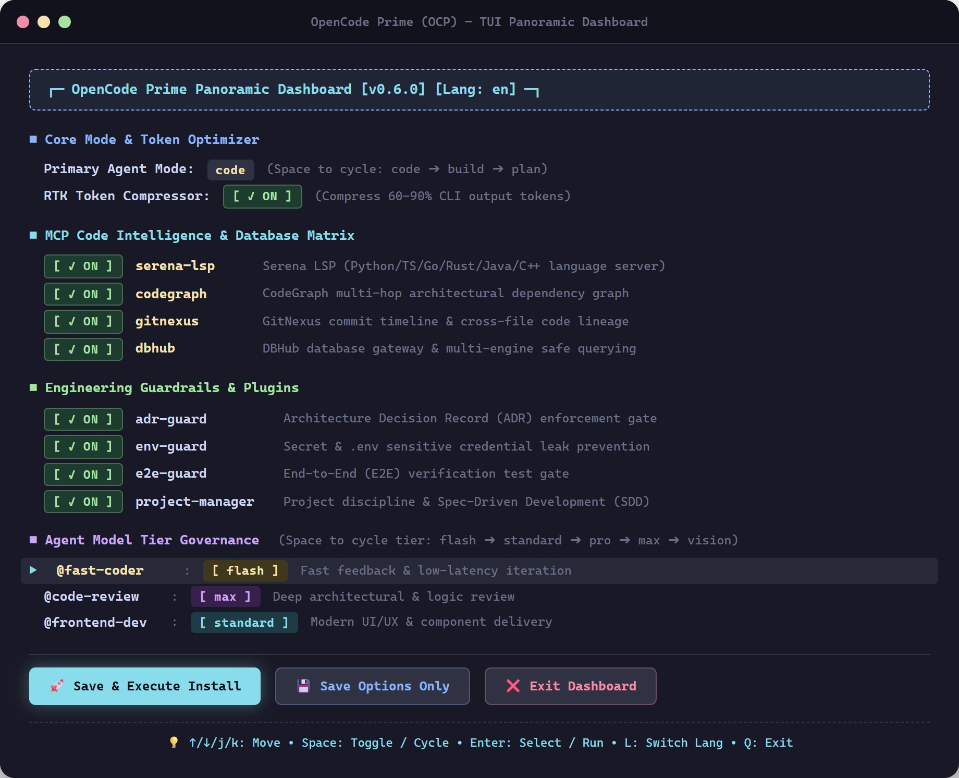
Task: Toggle the RTK Token Compressor ON switch
Action: pos(262,197)
